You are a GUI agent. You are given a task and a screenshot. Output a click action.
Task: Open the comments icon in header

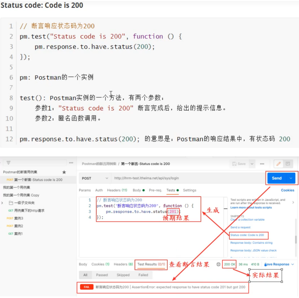(x=288, y=164)
